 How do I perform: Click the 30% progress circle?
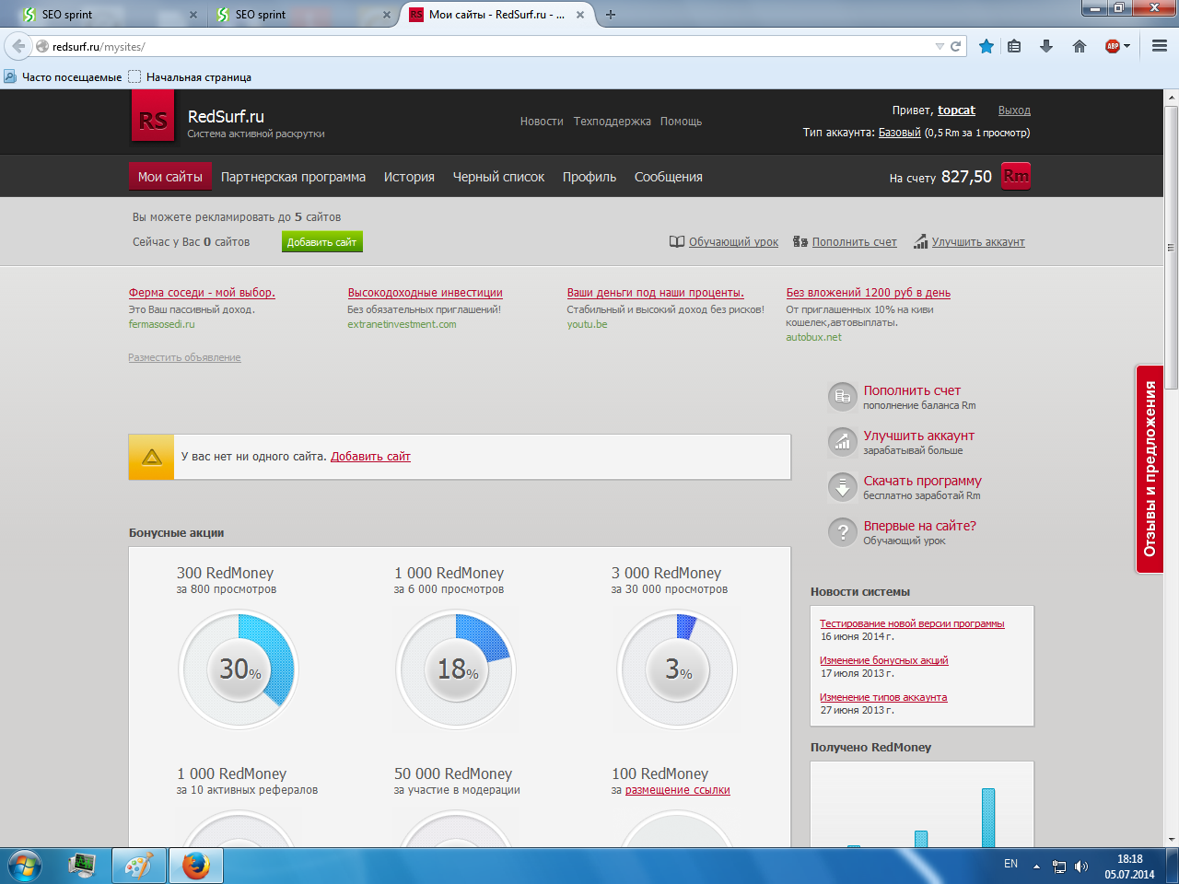(x=239, y=669)
